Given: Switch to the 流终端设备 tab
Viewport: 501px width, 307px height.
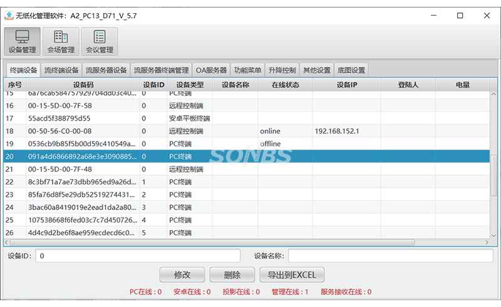Looking at the screenshot, I should click(61, 70).
